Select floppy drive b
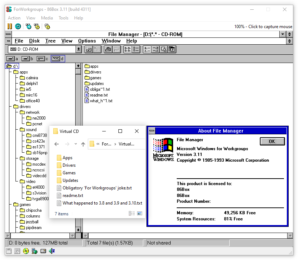Viewport: 298px width, 260px height. [x=27, y=59]
